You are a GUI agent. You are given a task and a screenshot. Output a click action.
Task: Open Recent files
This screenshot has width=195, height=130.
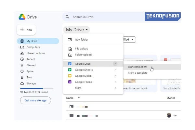tap(31, 59)
